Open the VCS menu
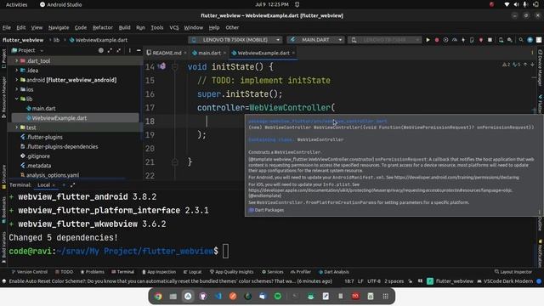 click(x=173, y=27)
